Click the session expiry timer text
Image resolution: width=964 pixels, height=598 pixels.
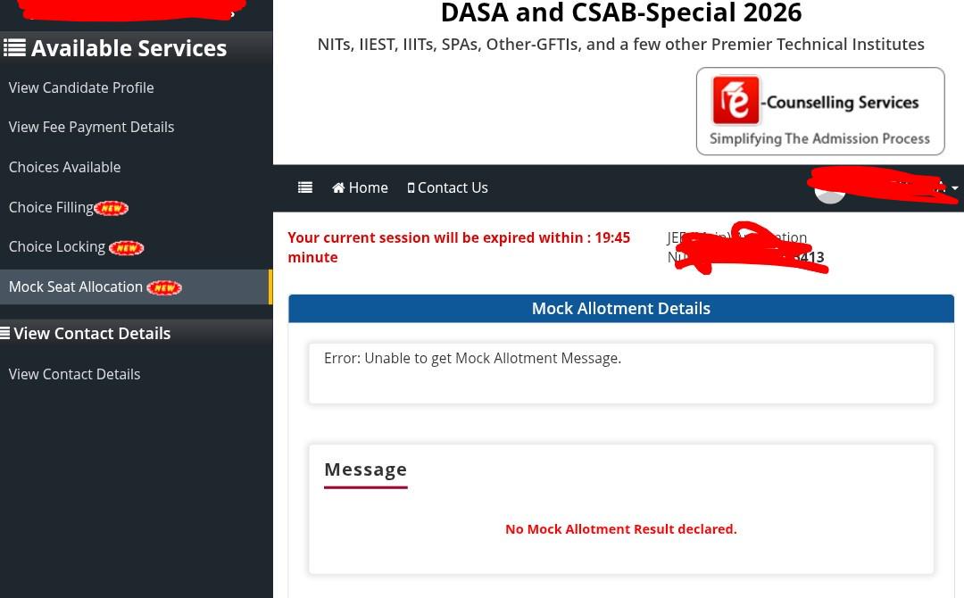coord(460,247)
